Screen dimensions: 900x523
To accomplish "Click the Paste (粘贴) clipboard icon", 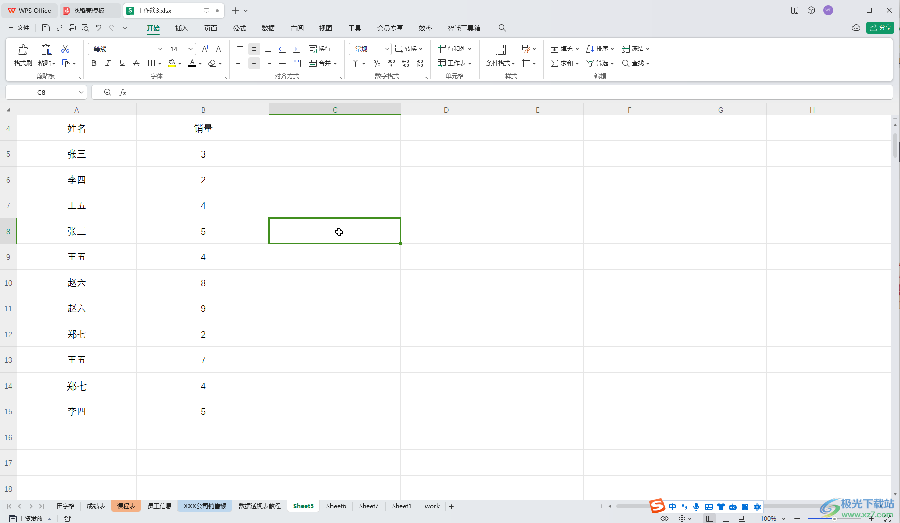I will [46, 49].
